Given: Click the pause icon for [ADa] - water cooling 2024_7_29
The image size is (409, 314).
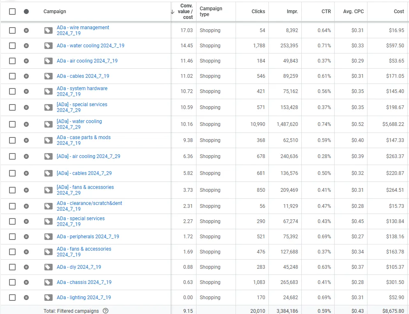Looking at the screenshot, I should tap(26, 124).
